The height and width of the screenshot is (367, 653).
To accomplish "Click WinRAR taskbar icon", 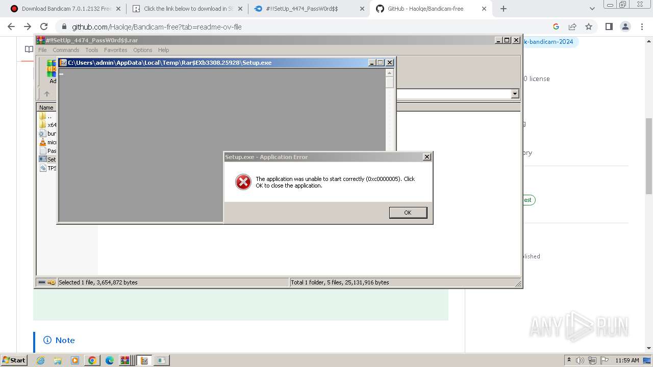I will pos(126,360).
